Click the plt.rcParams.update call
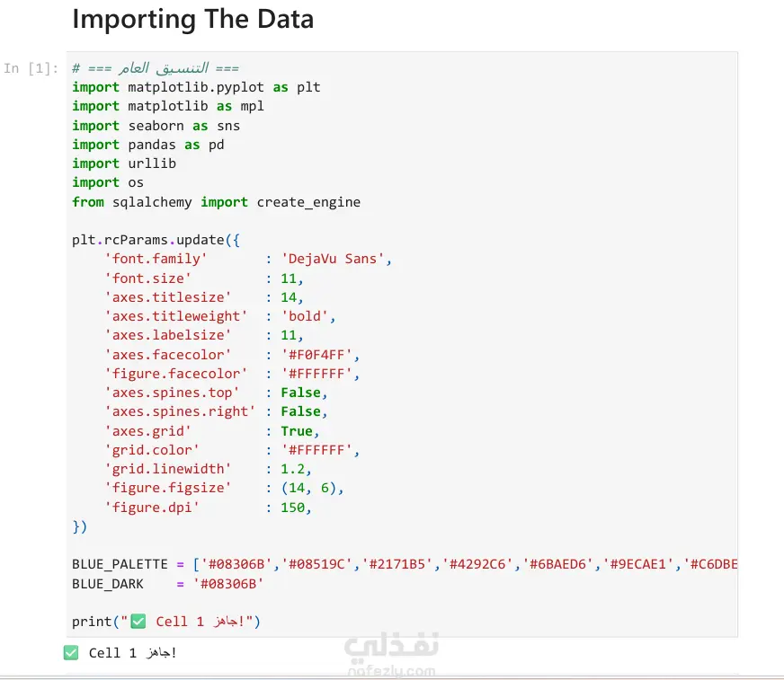The image size is (784, 680). [155, 241]
